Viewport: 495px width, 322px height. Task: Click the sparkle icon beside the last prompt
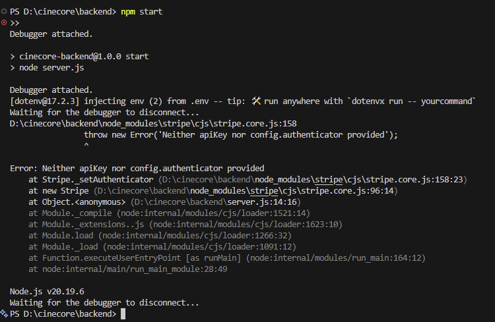pos(4,314)
